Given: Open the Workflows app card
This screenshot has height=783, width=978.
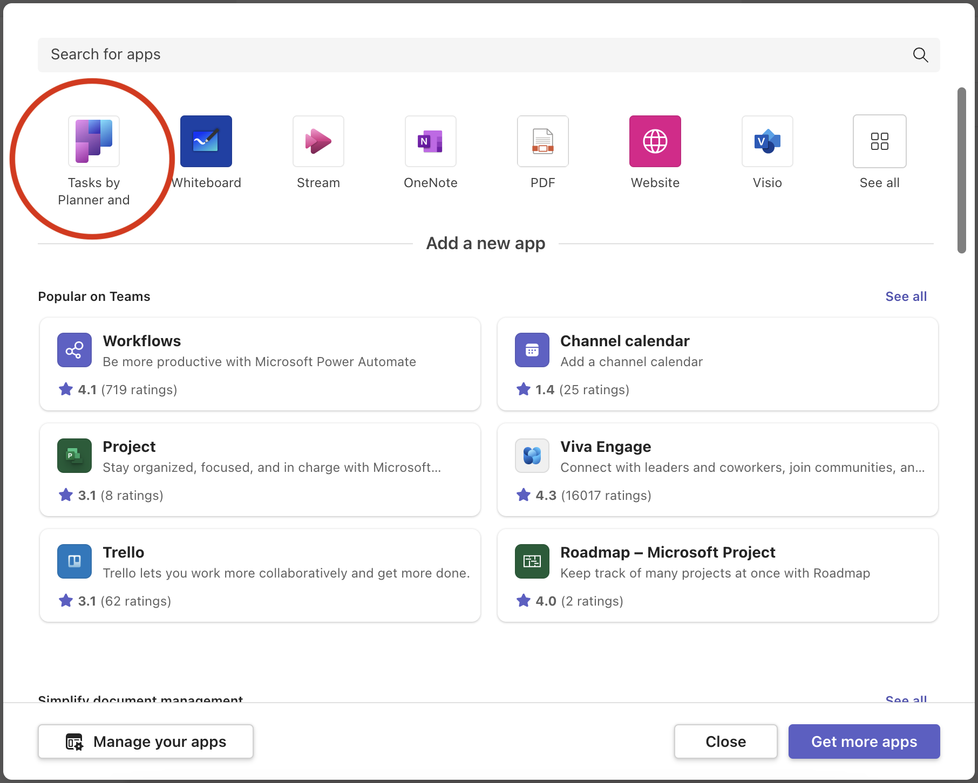Looking at the screenshot, I should point(260,364).
